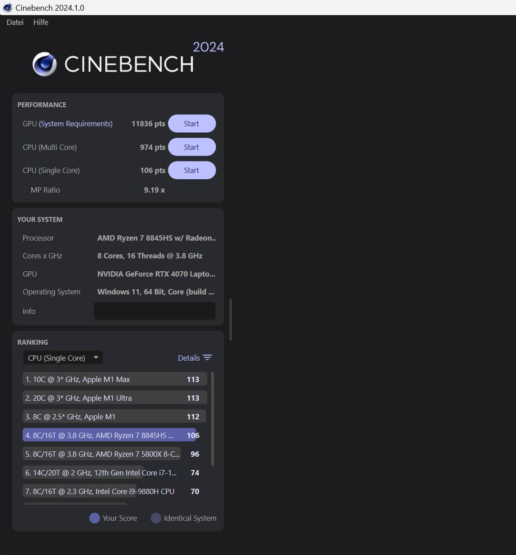516x555 pixels.
Task: Start the CPU Single Core benchmark
Action: coord(192,170)
